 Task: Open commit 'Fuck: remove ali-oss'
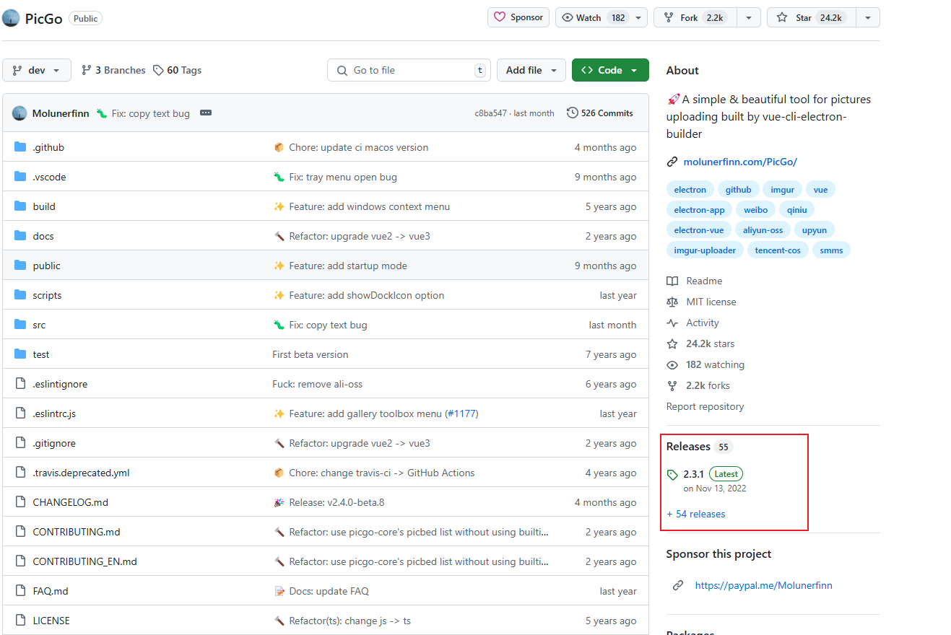pos(317,384)
